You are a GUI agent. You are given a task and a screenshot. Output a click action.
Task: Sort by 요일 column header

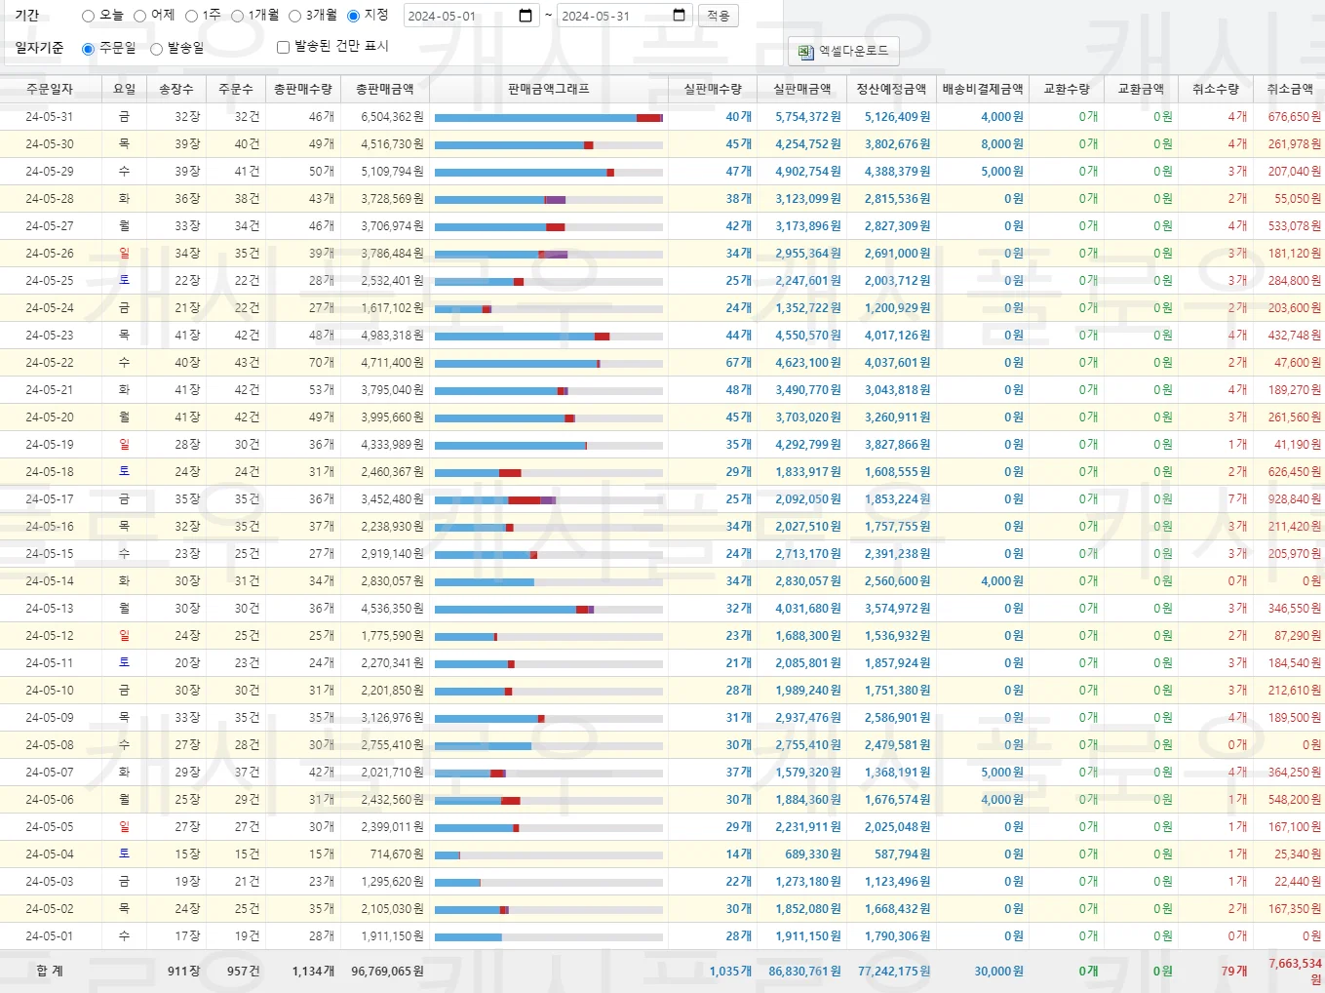coord(125,89)
